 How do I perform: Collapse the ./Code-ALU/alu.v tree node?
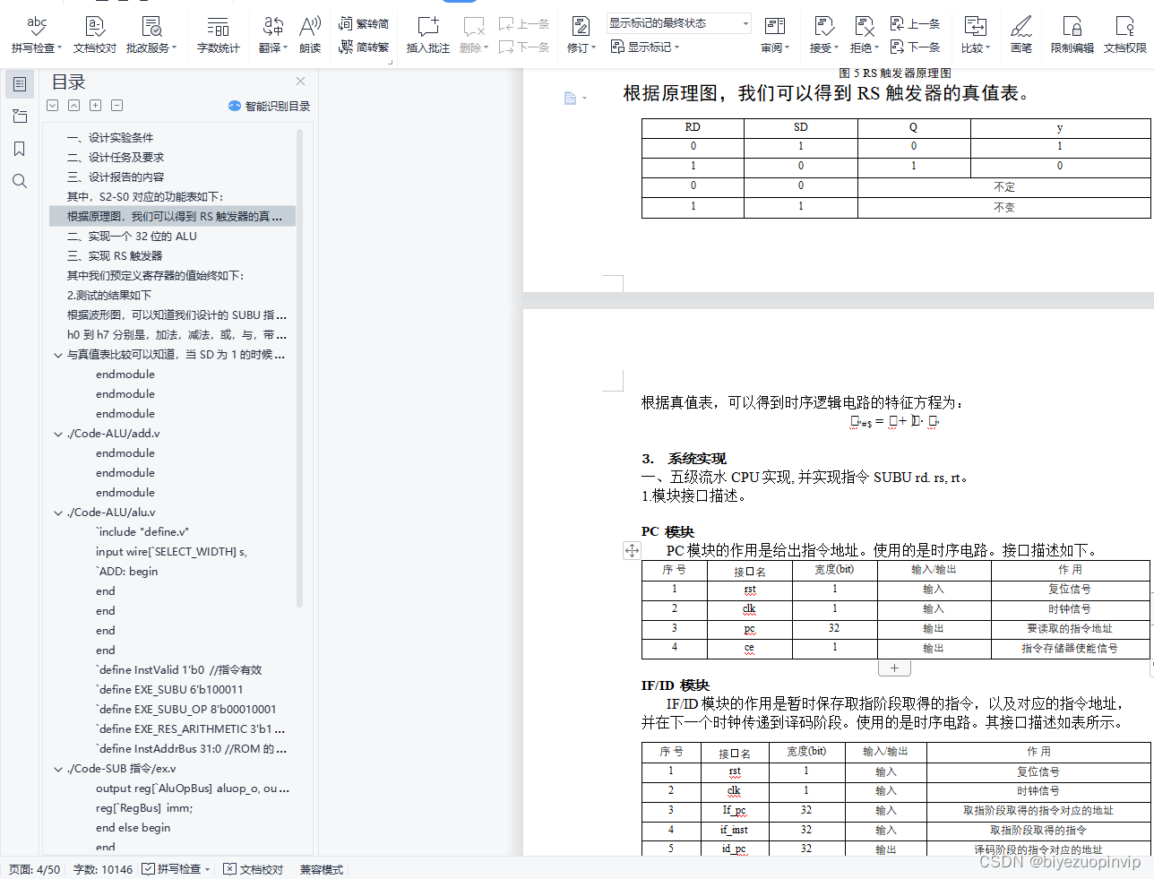coord(58,513)
